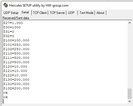
Task: Switch to the Serial tab
Action: 25,12
